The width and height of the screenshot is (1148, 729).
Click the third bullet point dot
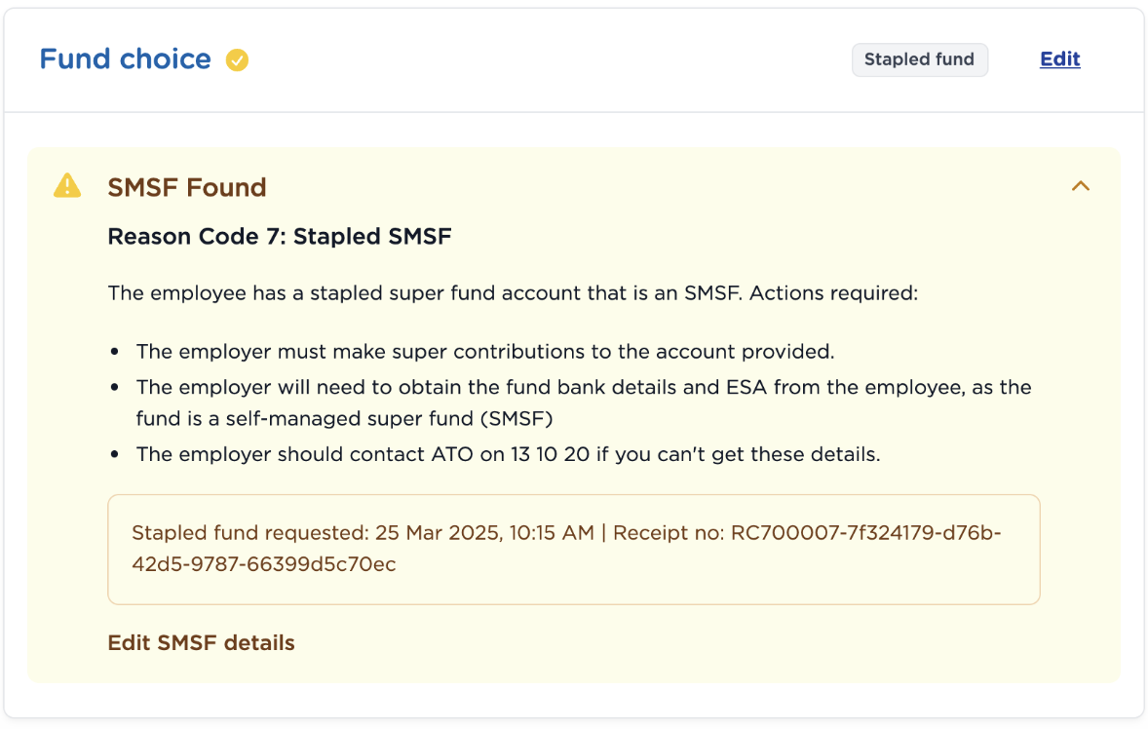click(x=116, y=455)
